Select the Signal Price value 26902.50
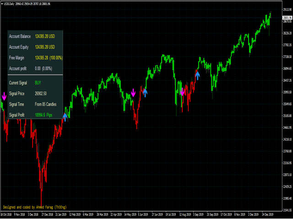This screenshot has height=219, width=293. coord(43,94)
